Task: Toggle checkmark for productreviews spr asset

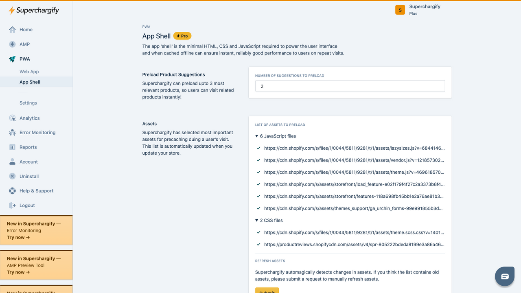Action: pos(258,245)
